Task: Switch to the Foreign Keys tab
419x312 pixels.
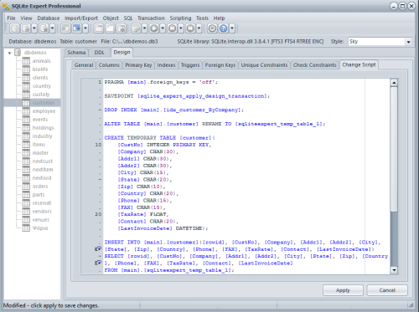Action: pyautogui.click(x=220, y=65)
